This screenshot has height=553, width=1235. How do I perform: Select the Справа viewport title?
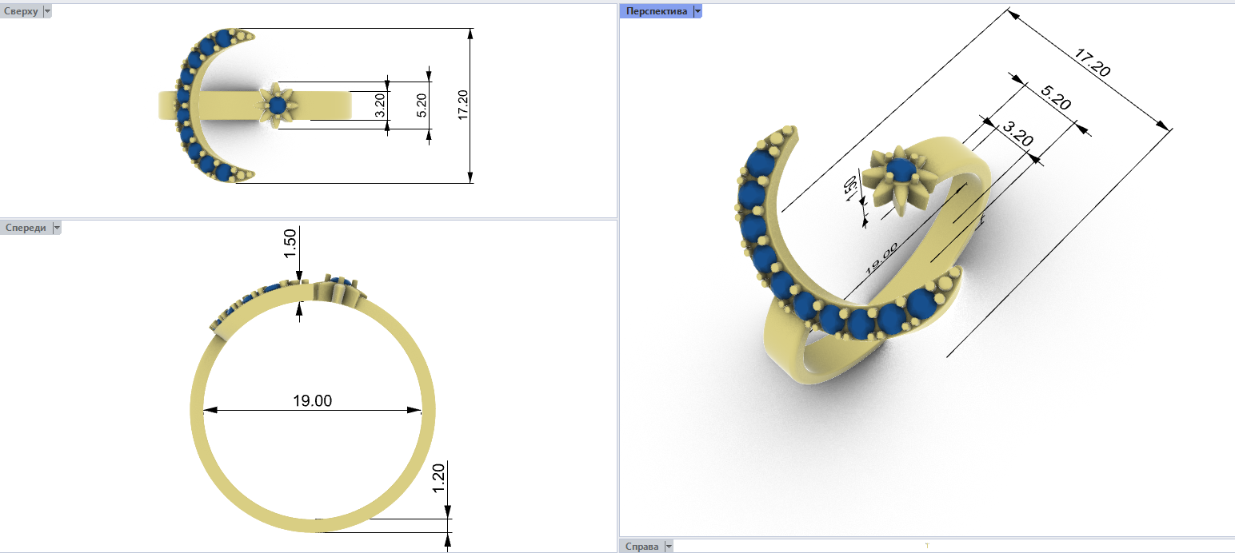click(643, 547)
